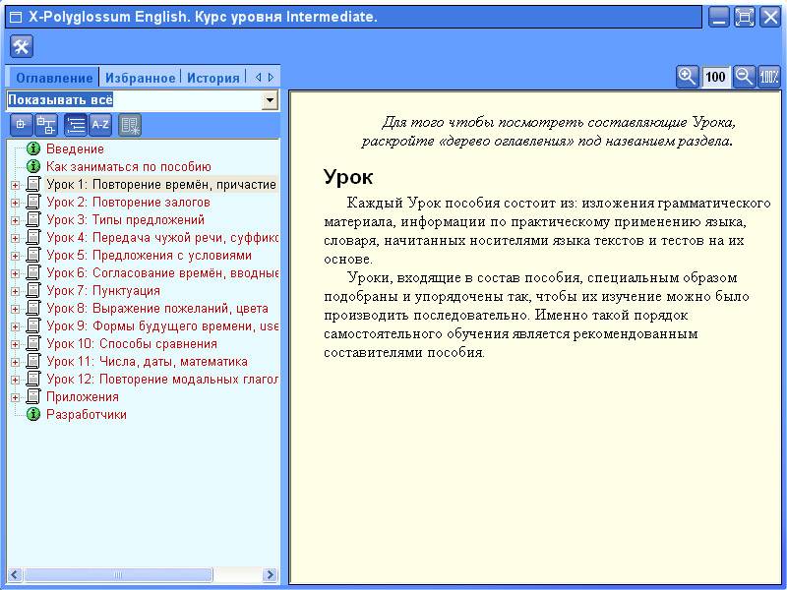The width and height of the screenshot is (787, 590).
Task: Expand the Урок 8 tree node
Action: 15,309
